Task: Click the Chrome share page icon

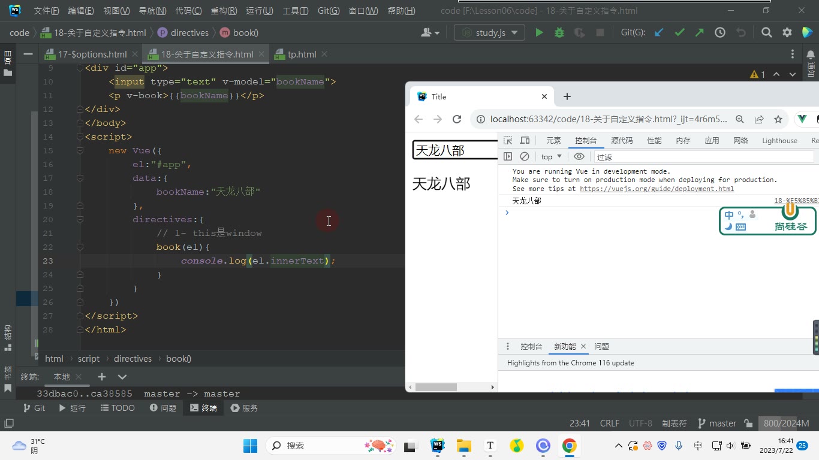Action: pos(759,119)
